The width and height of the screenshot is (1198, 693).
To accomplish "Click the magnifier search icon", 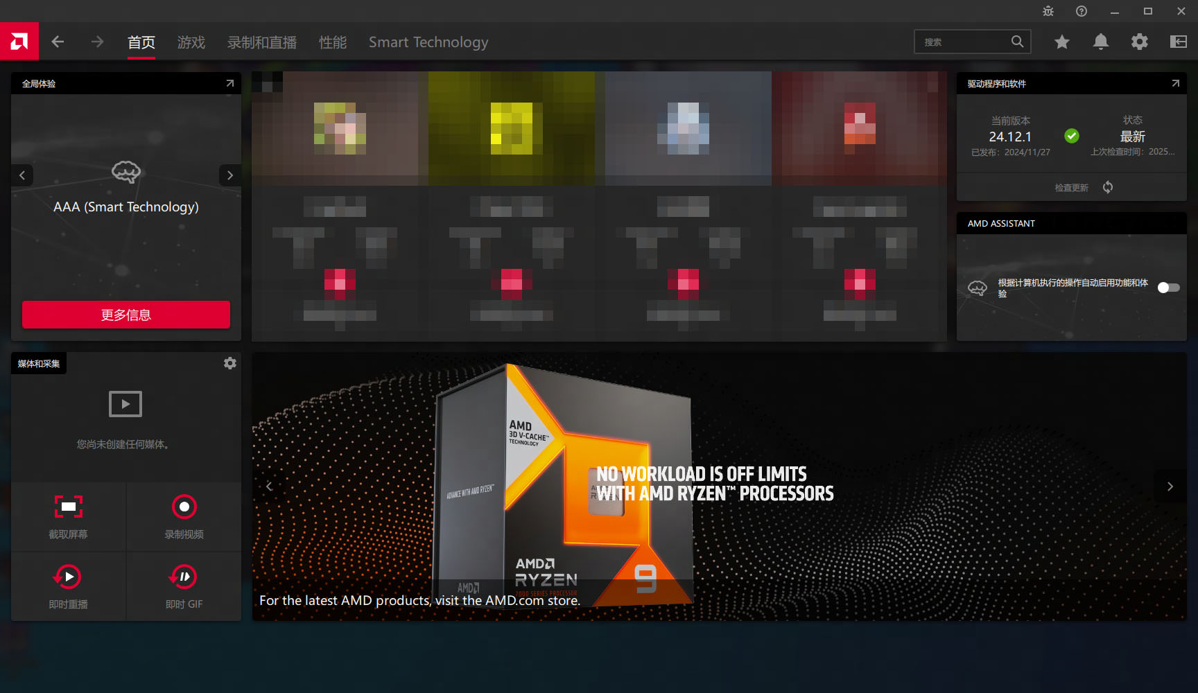I will coord(1017,42).
